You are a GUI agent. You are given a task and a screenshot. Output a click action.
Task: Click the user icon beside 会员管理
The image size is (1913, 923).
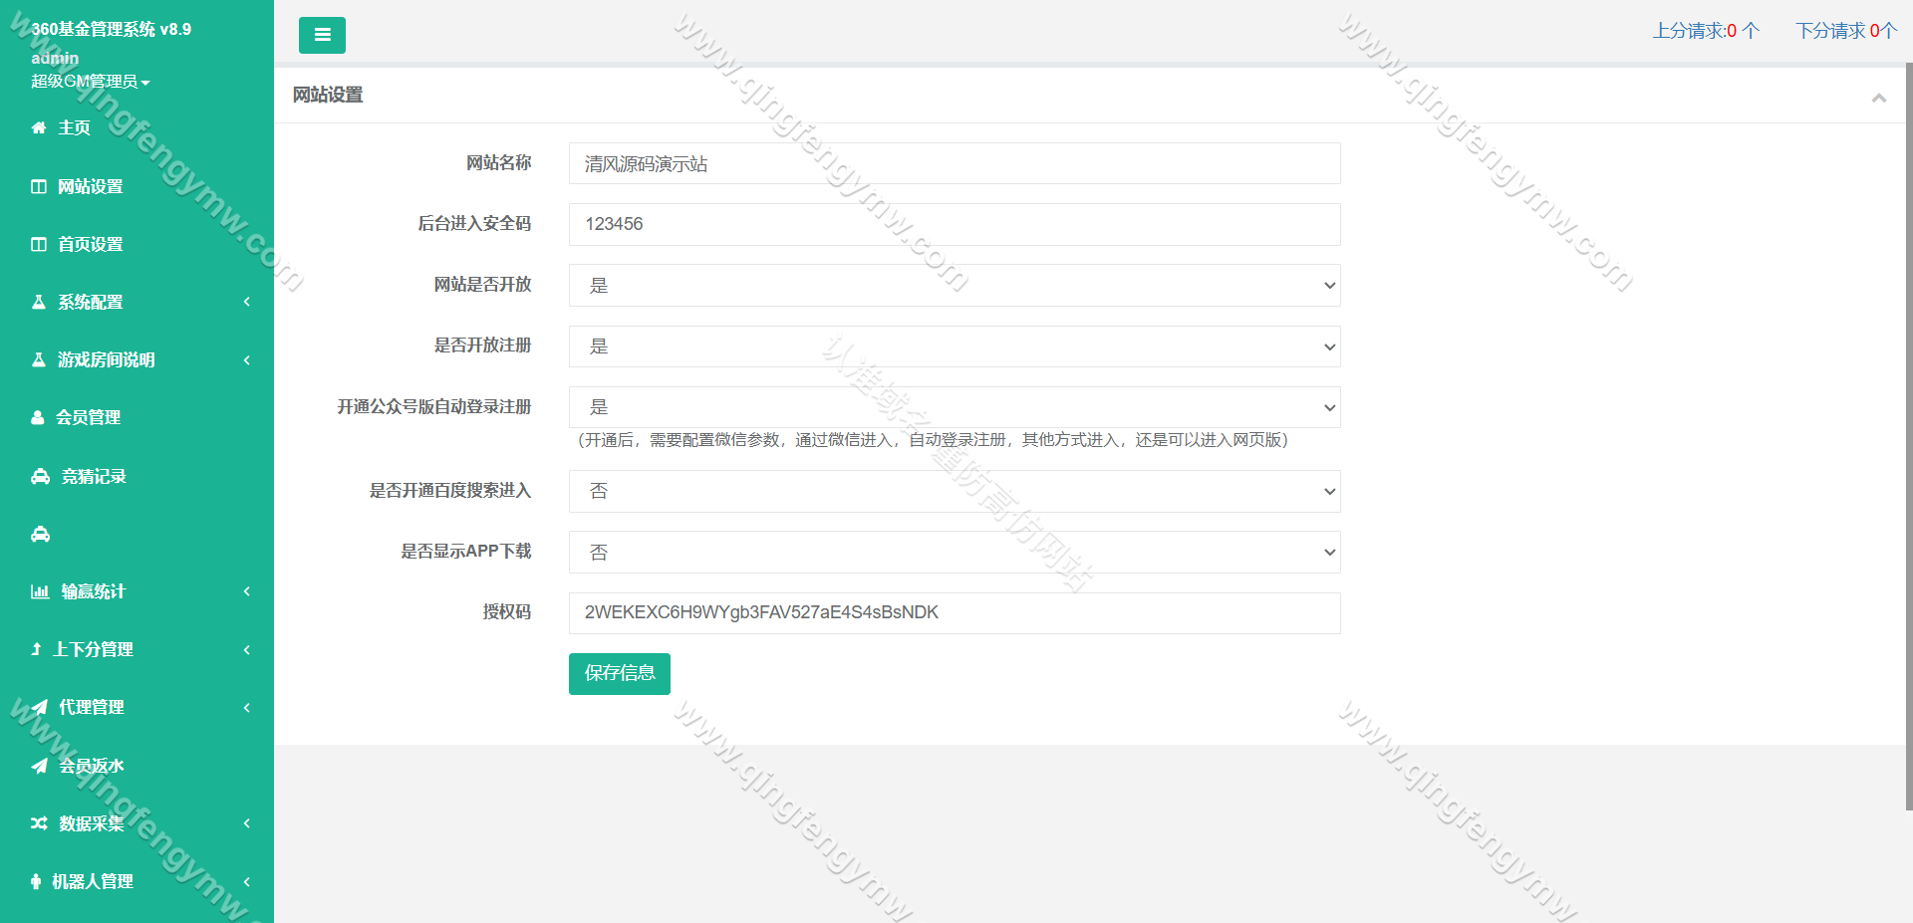38,418
